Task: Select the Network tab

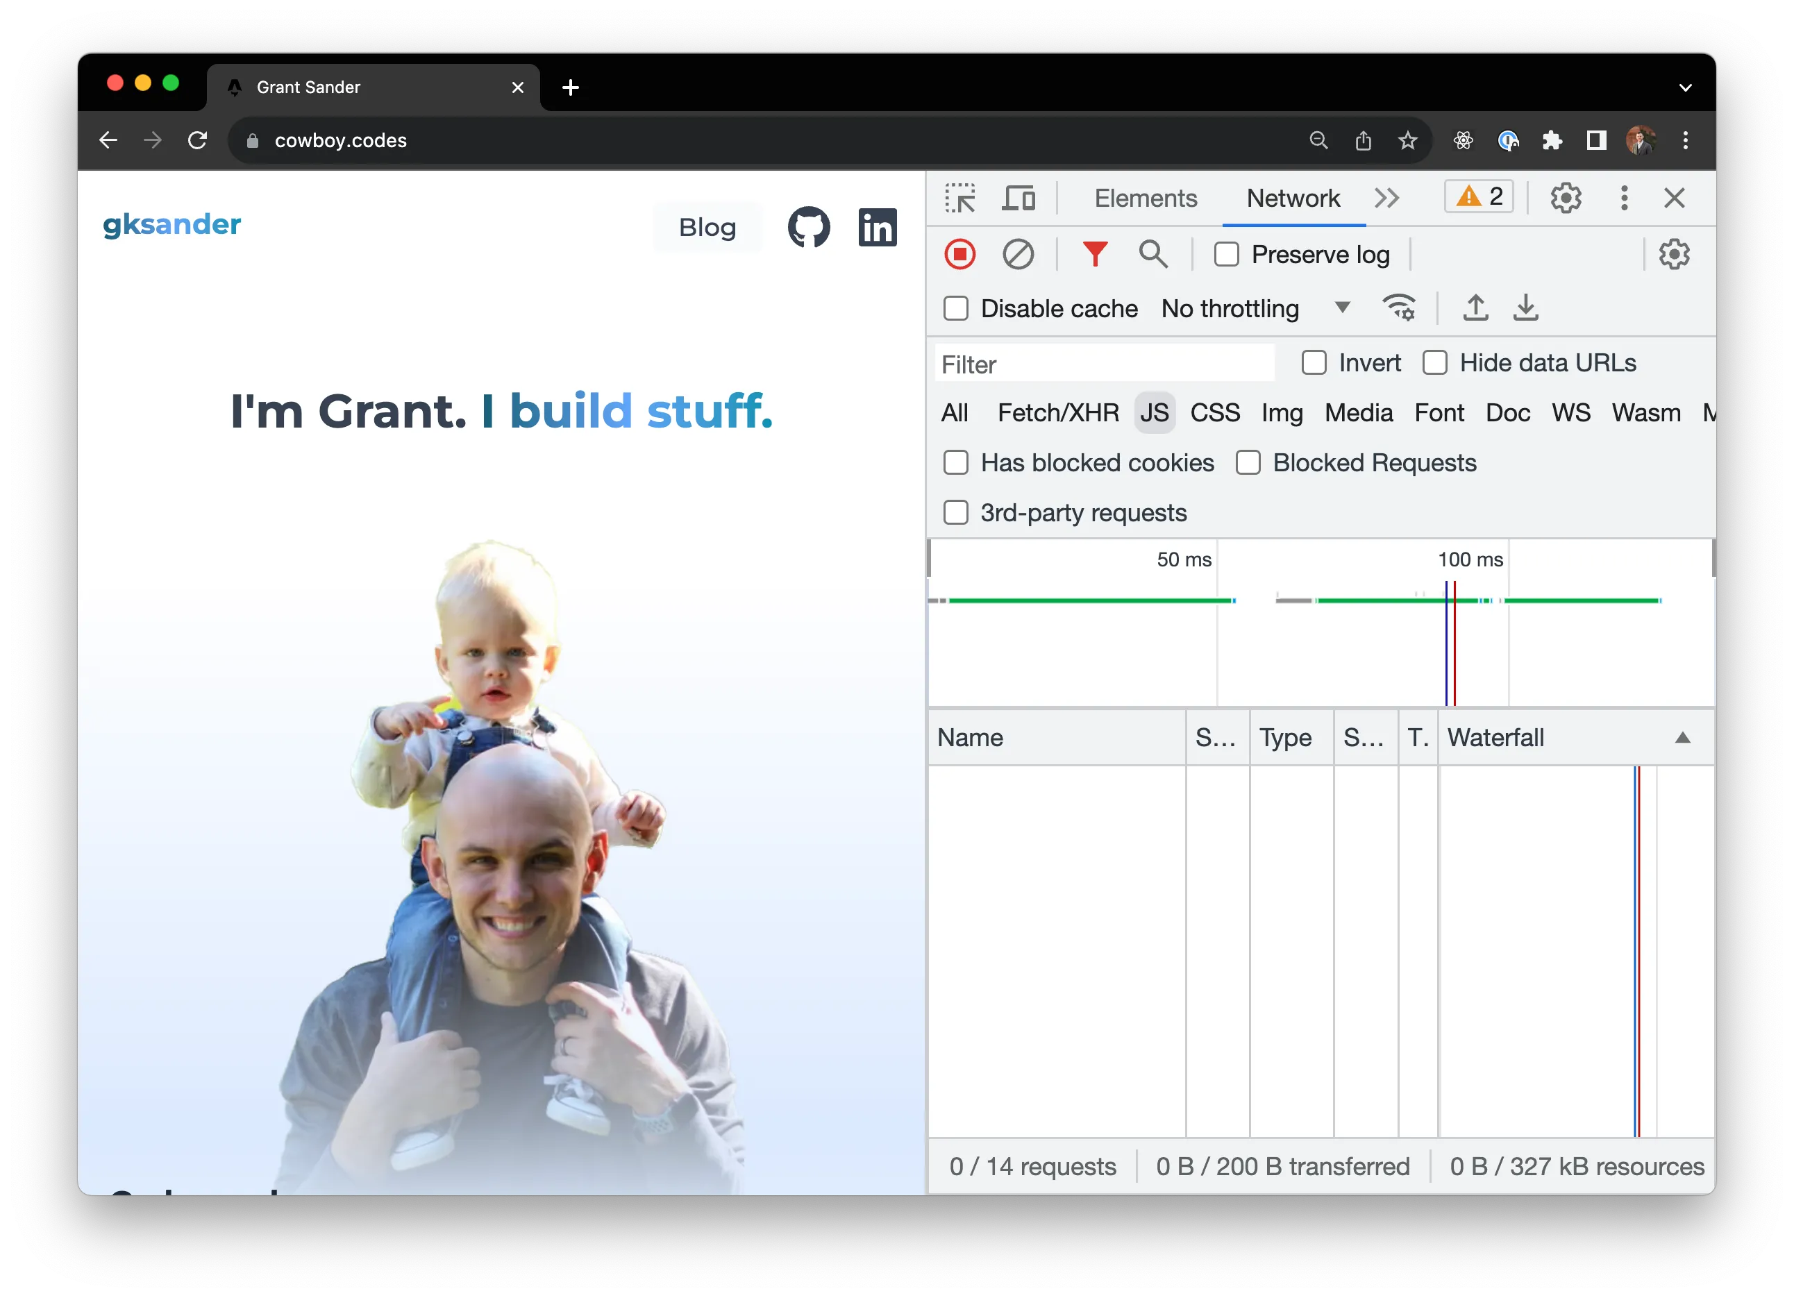Action: point(1293,198)
